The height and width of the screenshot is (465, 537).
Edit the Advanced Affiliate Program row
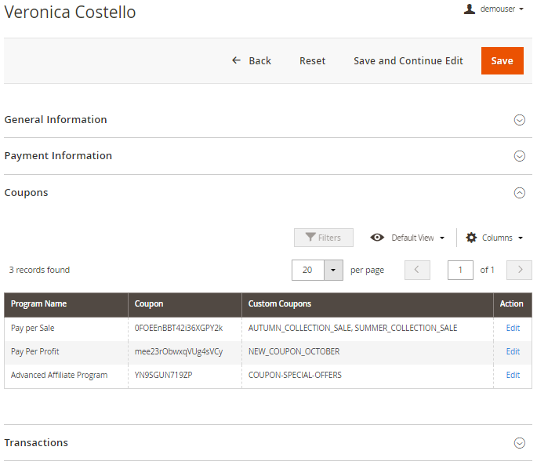tap(513, 376)
